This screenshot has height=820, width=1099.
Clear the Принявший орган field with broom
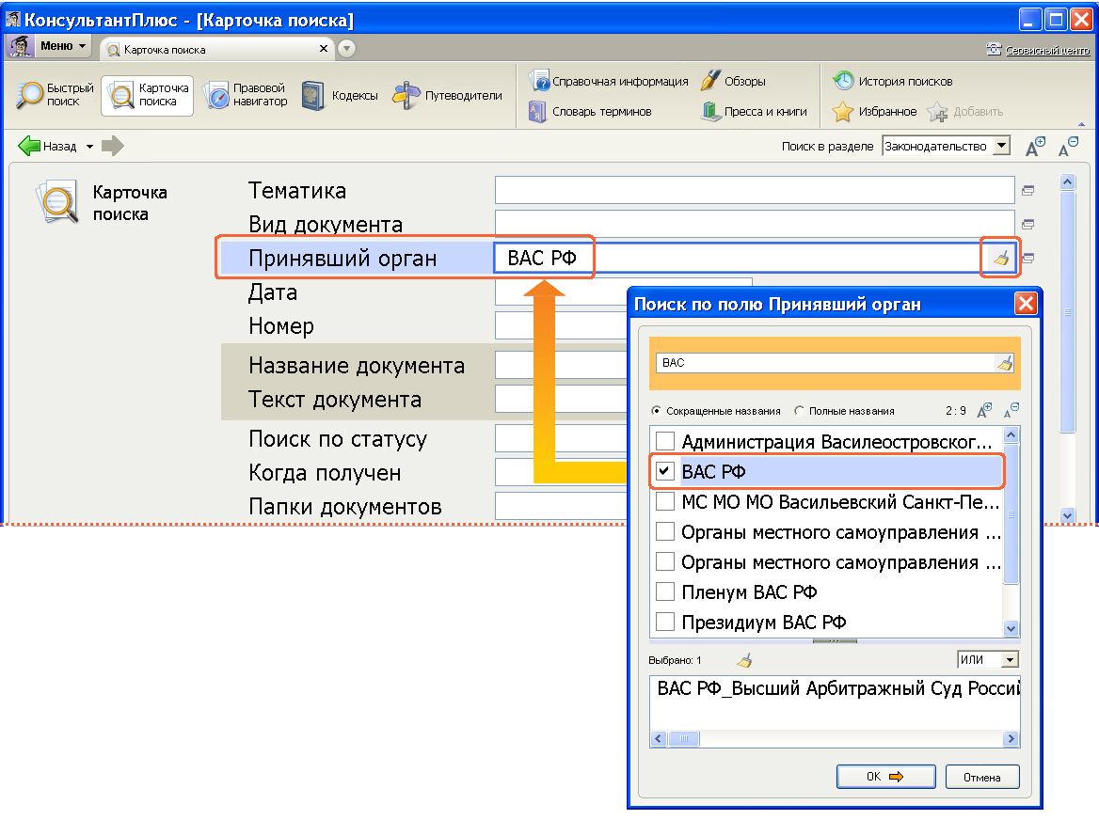(x=1001, y=258)
